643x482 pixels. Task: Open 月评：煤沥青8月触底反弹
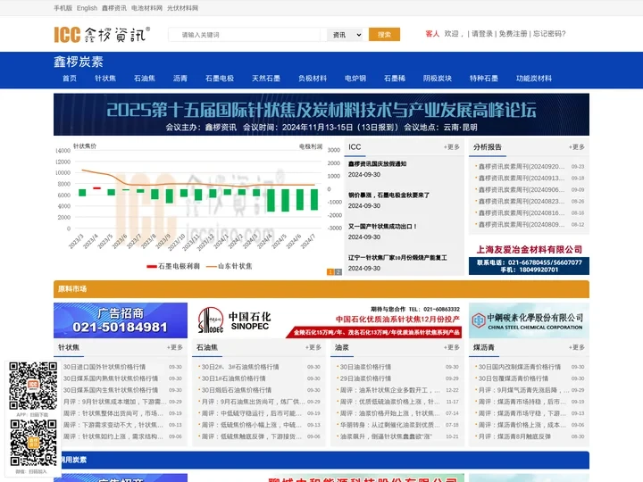(514, 436)
